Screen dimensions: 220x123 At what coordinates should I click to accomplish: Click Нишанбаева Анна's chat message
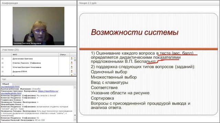tap(12, 105)
